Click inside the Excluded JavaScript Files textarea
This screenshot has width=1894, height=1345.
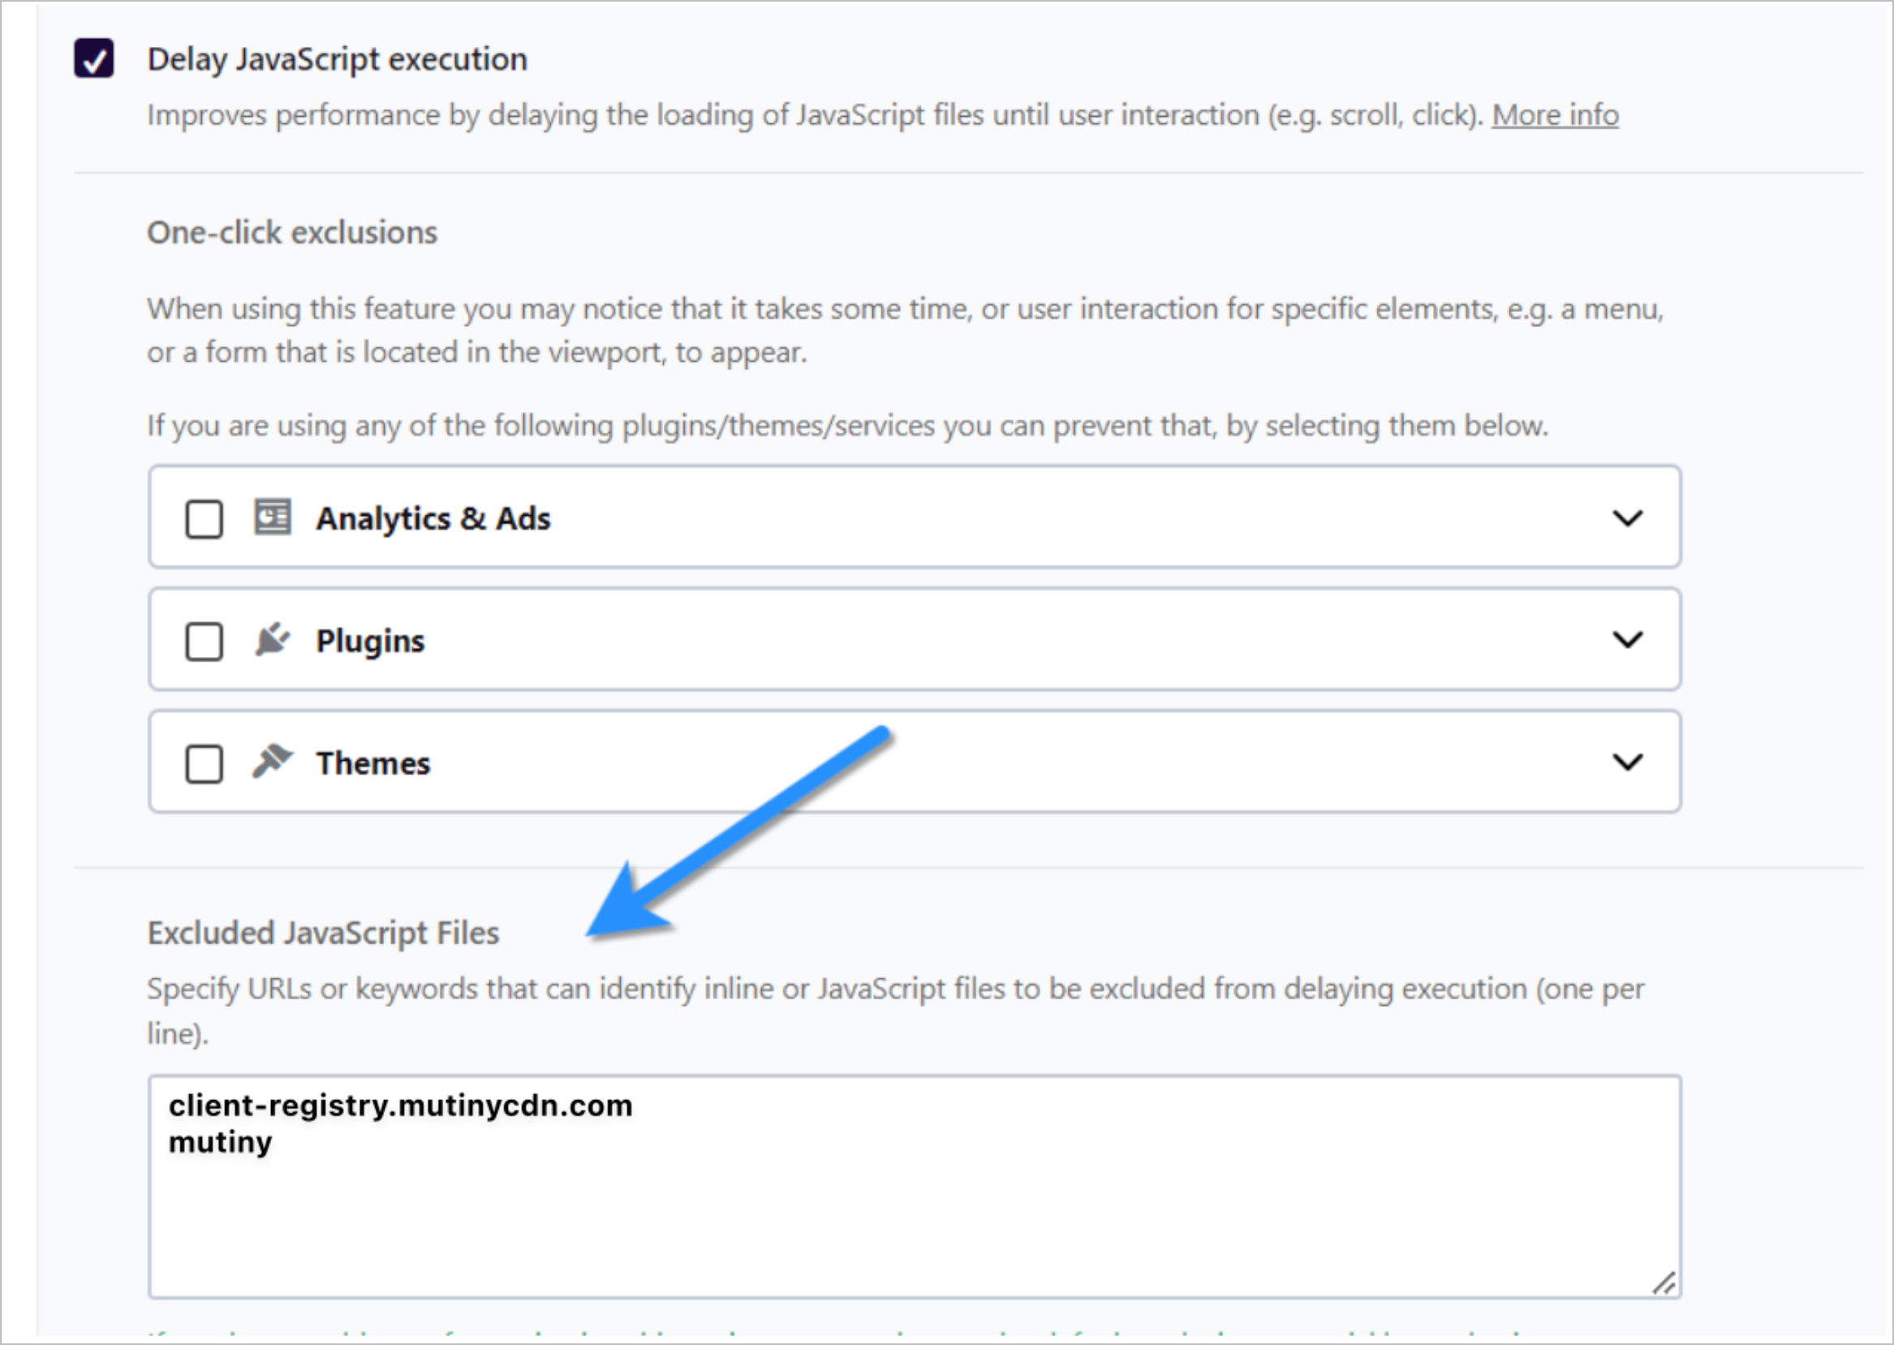915,1186
